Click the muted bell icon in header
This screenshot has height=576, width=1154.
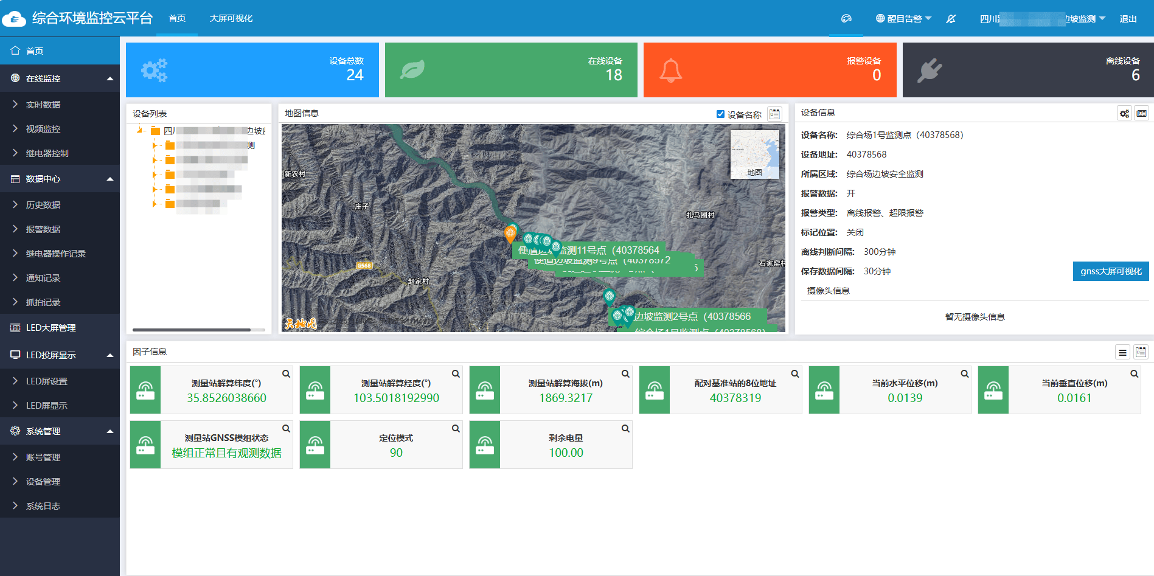(x=951, y=19)
